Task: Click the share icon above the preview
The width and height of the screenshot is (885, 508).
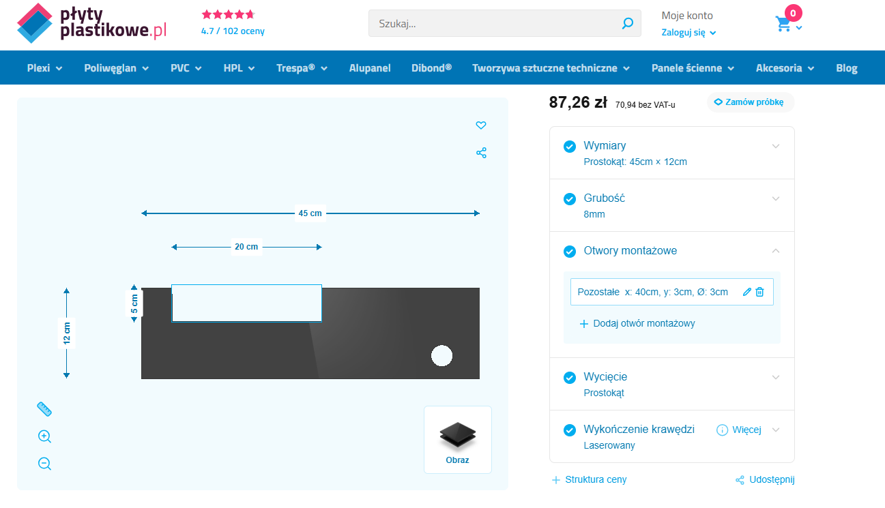Action: (x=481, y=153)
